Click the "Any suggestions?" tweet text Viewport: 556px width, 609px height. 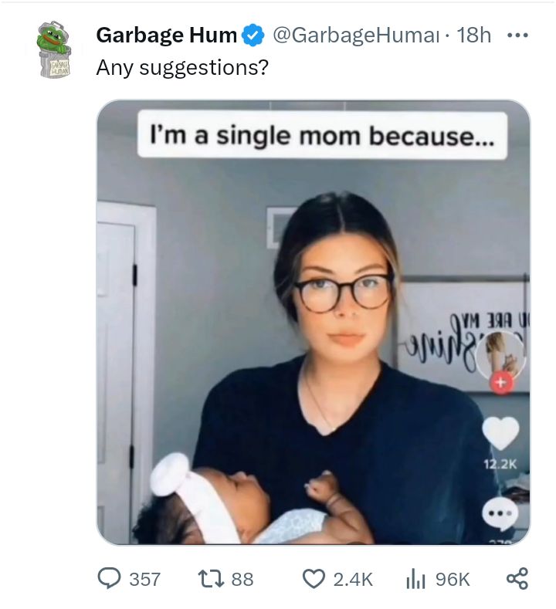pos(182,68)
